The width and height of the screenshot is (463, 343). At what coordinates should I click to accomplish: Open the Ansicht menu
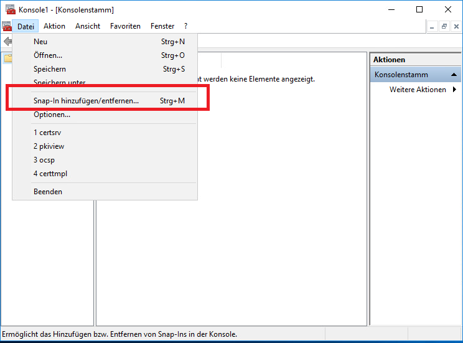point(88,26)
